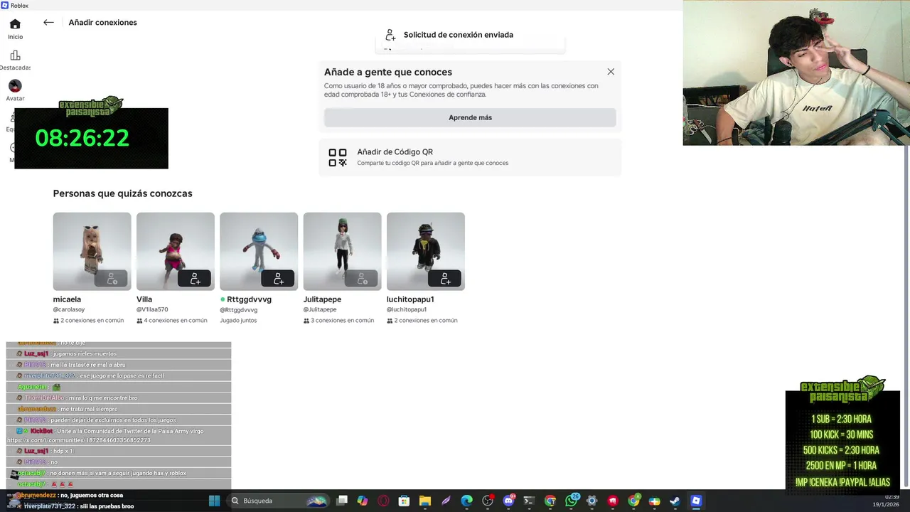The image size is (910, 512).
Task: Open Rttggdvvvg's avatar card
Action: [258, 251]
